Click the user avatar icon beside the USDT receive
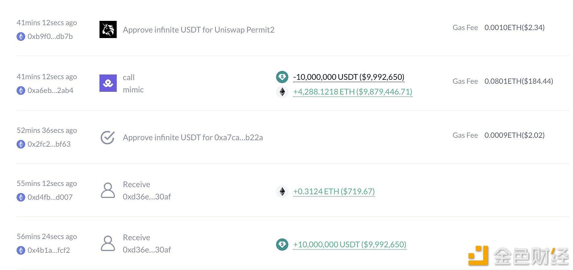This screenshot has height=270, width=573. point(108,244)
